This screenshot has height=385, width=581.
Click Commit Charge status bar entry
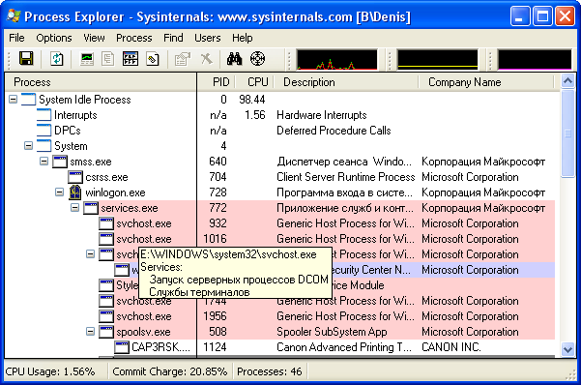pyautogui.click(x=170, y=371)
